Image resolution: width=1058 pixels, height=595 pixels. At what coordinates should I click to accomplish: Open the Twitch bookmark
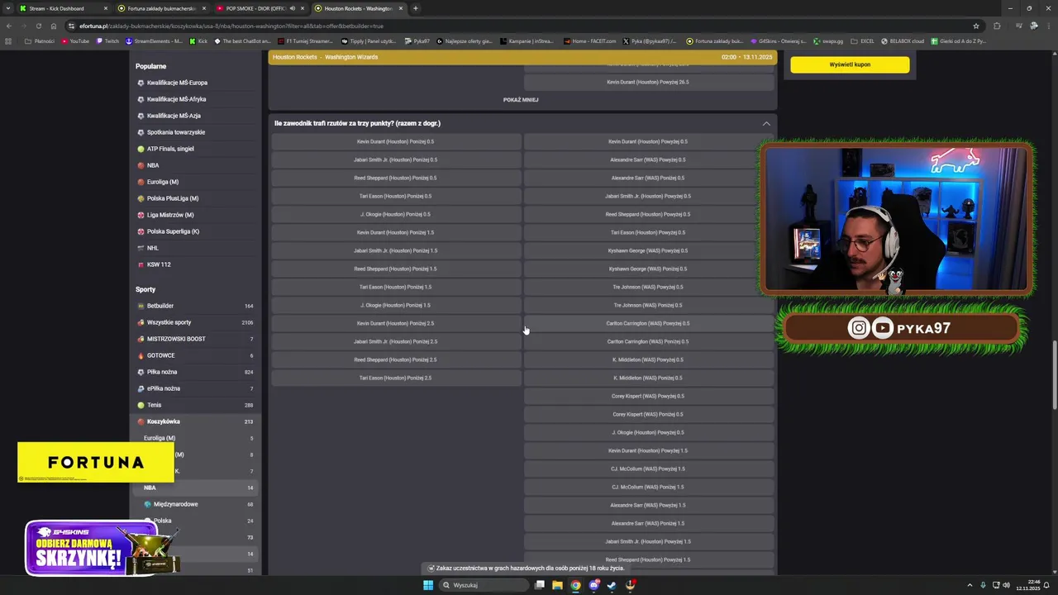click(x=108, y=40)
